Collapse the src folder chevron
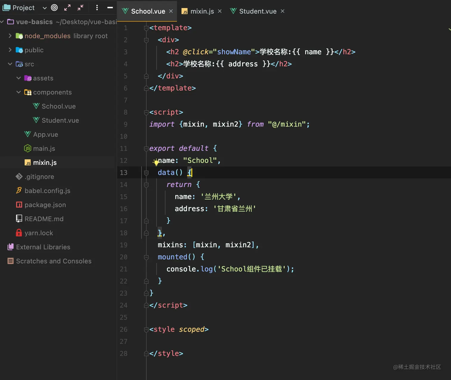This screenshot has width=451, height=380. pos(10,64)
